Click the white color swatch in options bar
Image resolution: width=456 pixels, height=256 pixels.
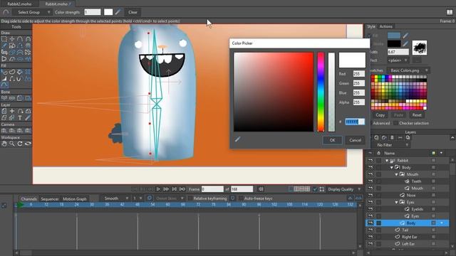tap(108, 12)
